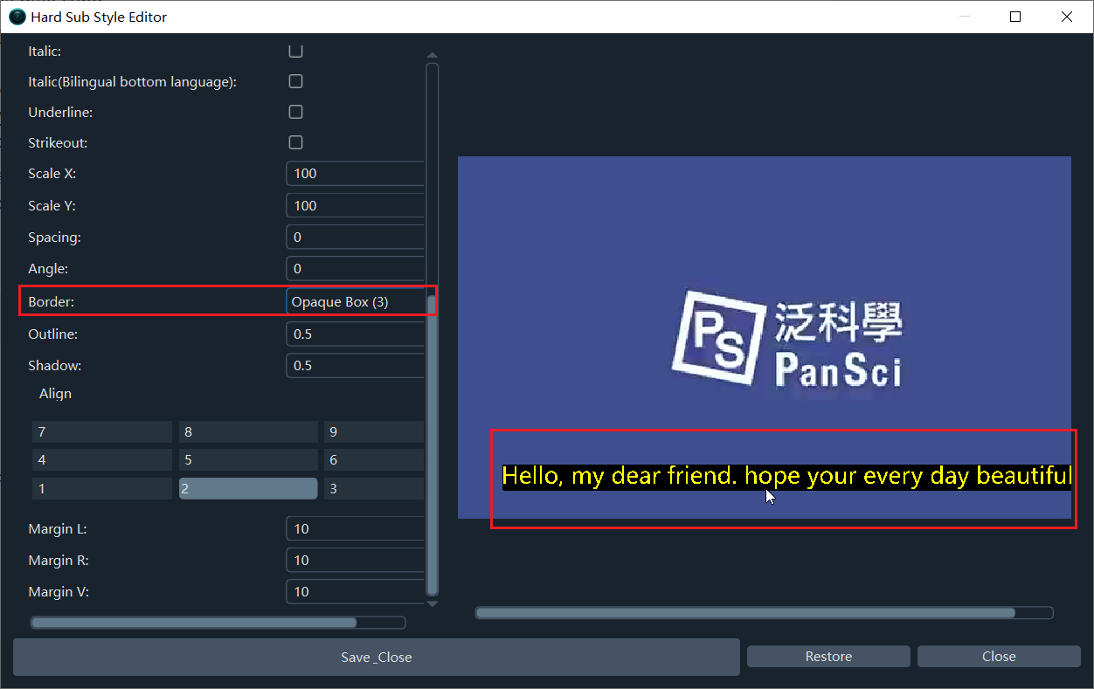Click the Border label text

52,302
